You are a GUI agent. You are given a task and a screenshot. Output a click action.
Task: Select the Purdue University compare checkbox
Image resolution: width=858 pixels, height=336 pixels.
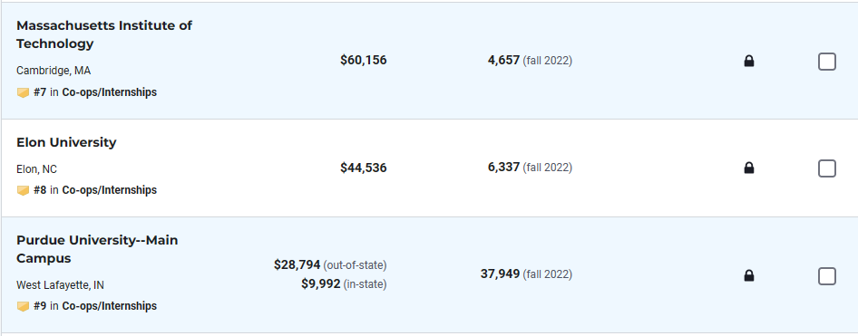827,276
